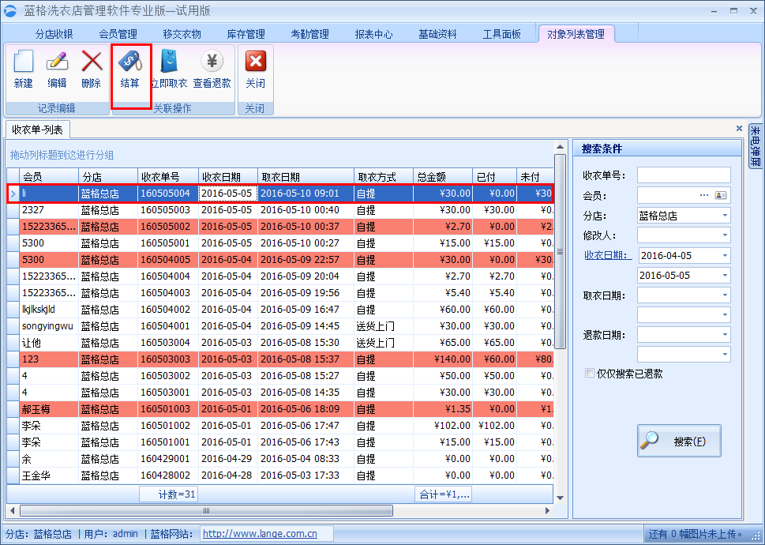Select the 王金华 order 160428002 row

click(x=280, y=475)
